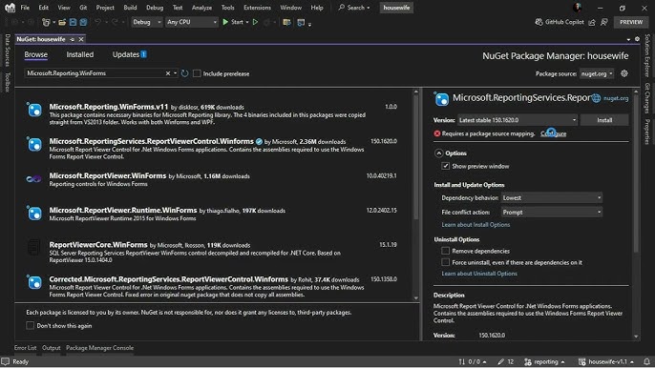The width and height of the screenshot is (655, 368).
Task: Click the window layout toolbar icon
Action: tap(301, 22)
